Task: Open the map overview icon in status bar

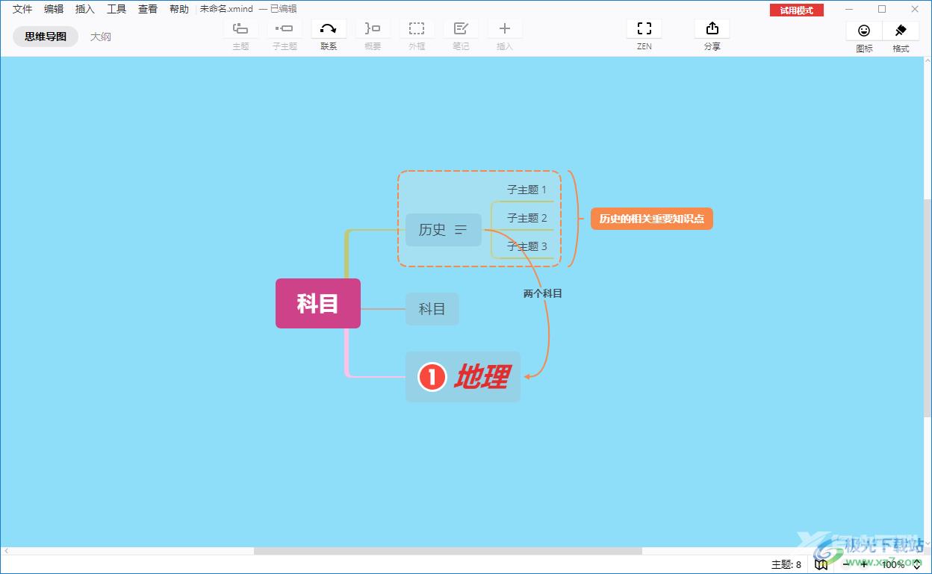Action: [x=821, y=565]
